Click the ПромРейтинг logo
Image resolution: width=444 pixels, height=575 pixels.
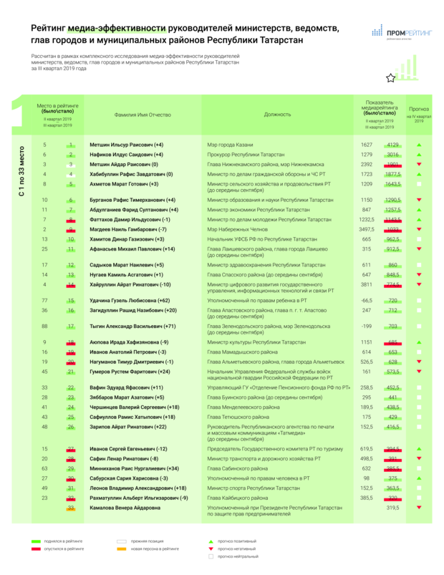(x=400, y=32)
